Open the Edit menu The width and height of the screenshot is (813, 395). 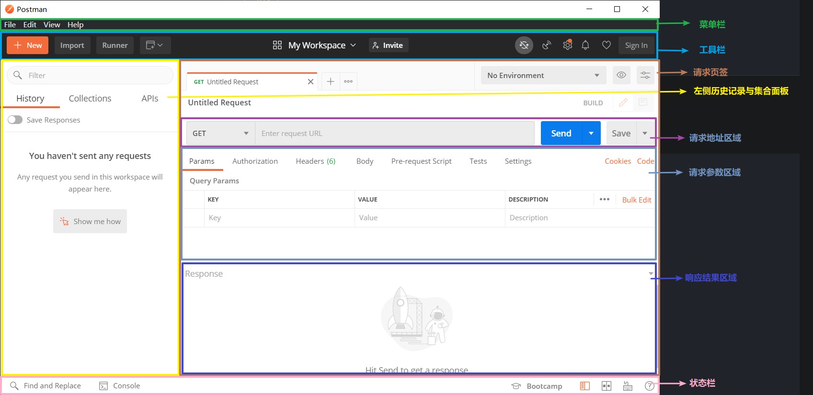(30, 24)
